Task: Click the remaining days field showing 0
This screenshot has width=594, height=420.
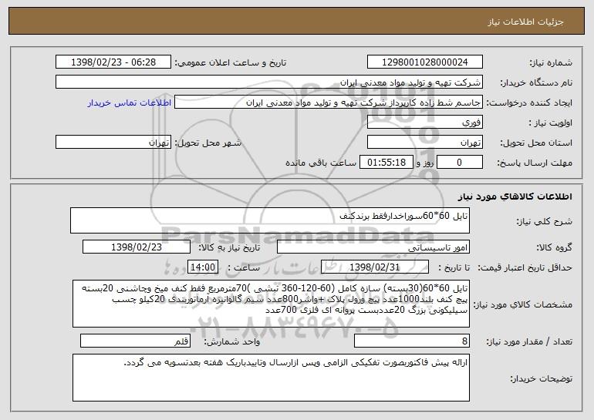Action: tap(460, 163)
